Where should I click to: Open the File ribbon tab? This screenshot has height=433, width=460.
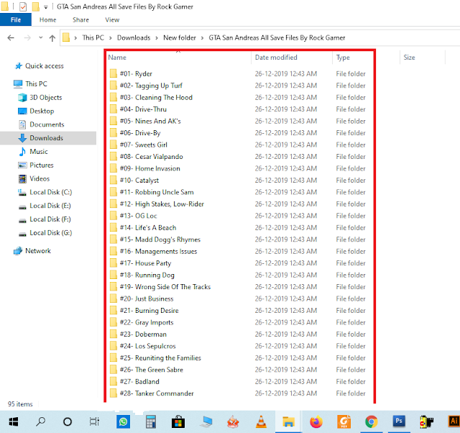coord(16,19)
